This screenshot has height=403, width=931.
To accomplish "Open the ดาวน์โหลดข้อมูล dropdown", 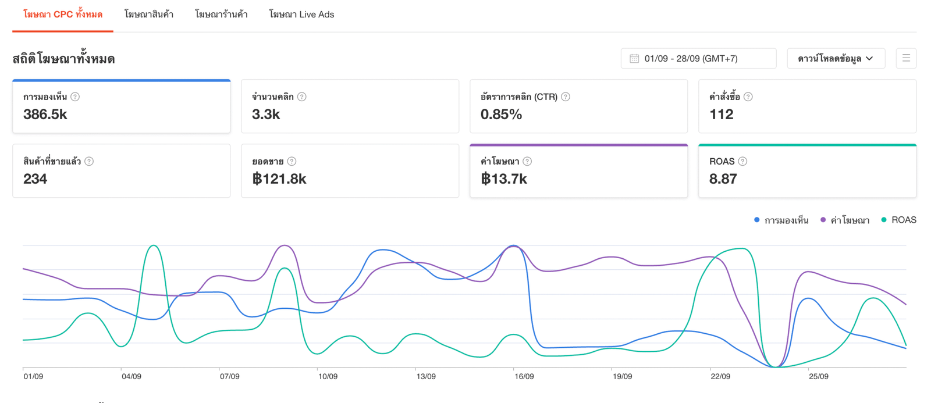I will [x=836, y=58].
